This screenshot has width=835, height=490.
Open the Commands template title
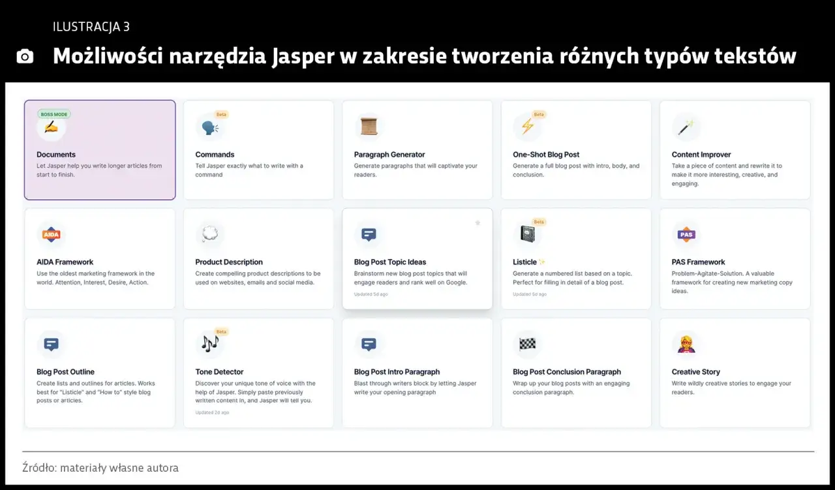click(215, 155)
